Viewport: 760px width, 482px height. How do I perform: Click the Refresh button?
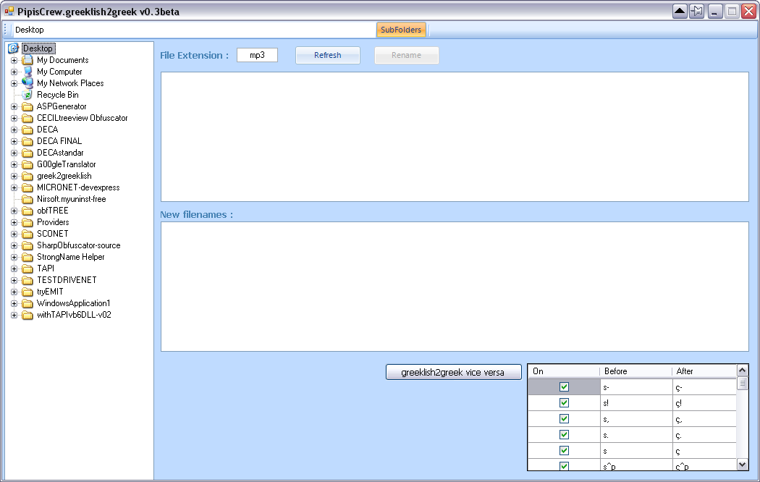point(328,55)
